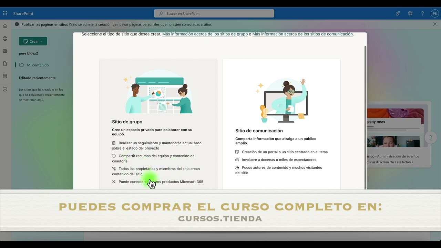Viewport: 441px width, 248px height.
Task: Select Mi contenido in the sidebar
Action: [x=38, y=65]
